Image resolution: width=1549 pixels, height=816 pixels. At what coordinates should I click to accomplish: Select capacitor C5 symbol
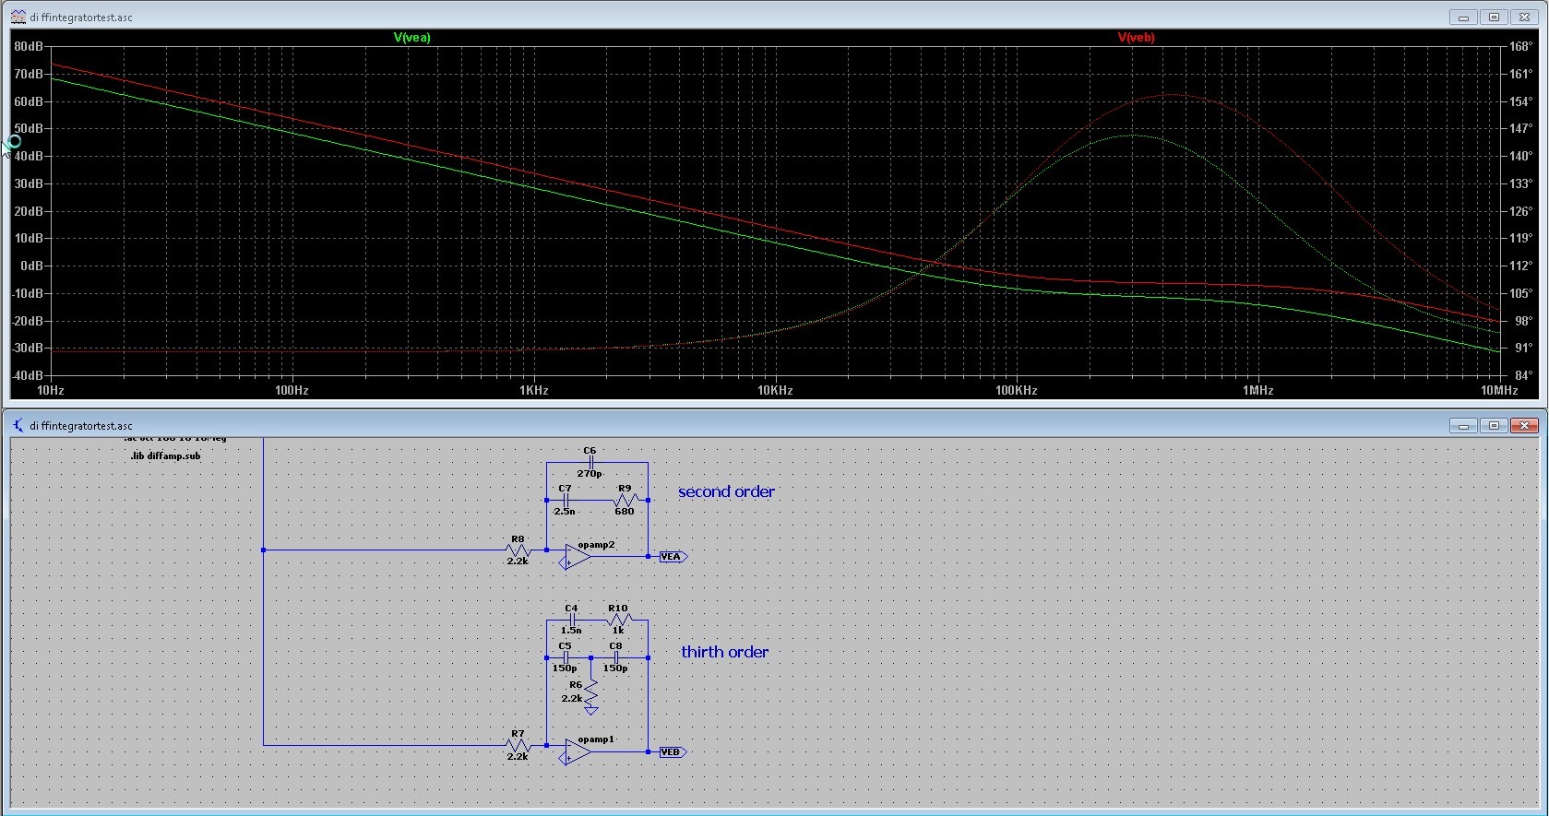tap(565, 657)
